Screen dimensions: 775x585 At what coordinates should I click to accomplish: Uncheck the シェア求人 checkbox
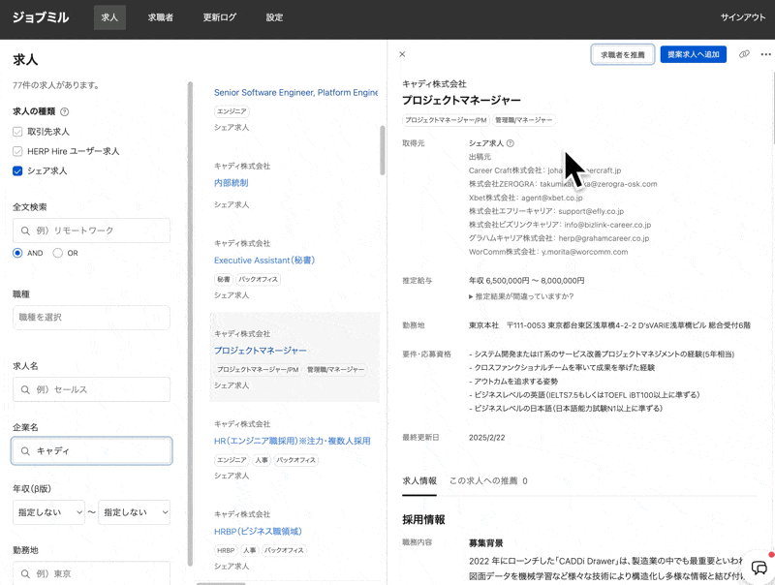tap(17, 171)
